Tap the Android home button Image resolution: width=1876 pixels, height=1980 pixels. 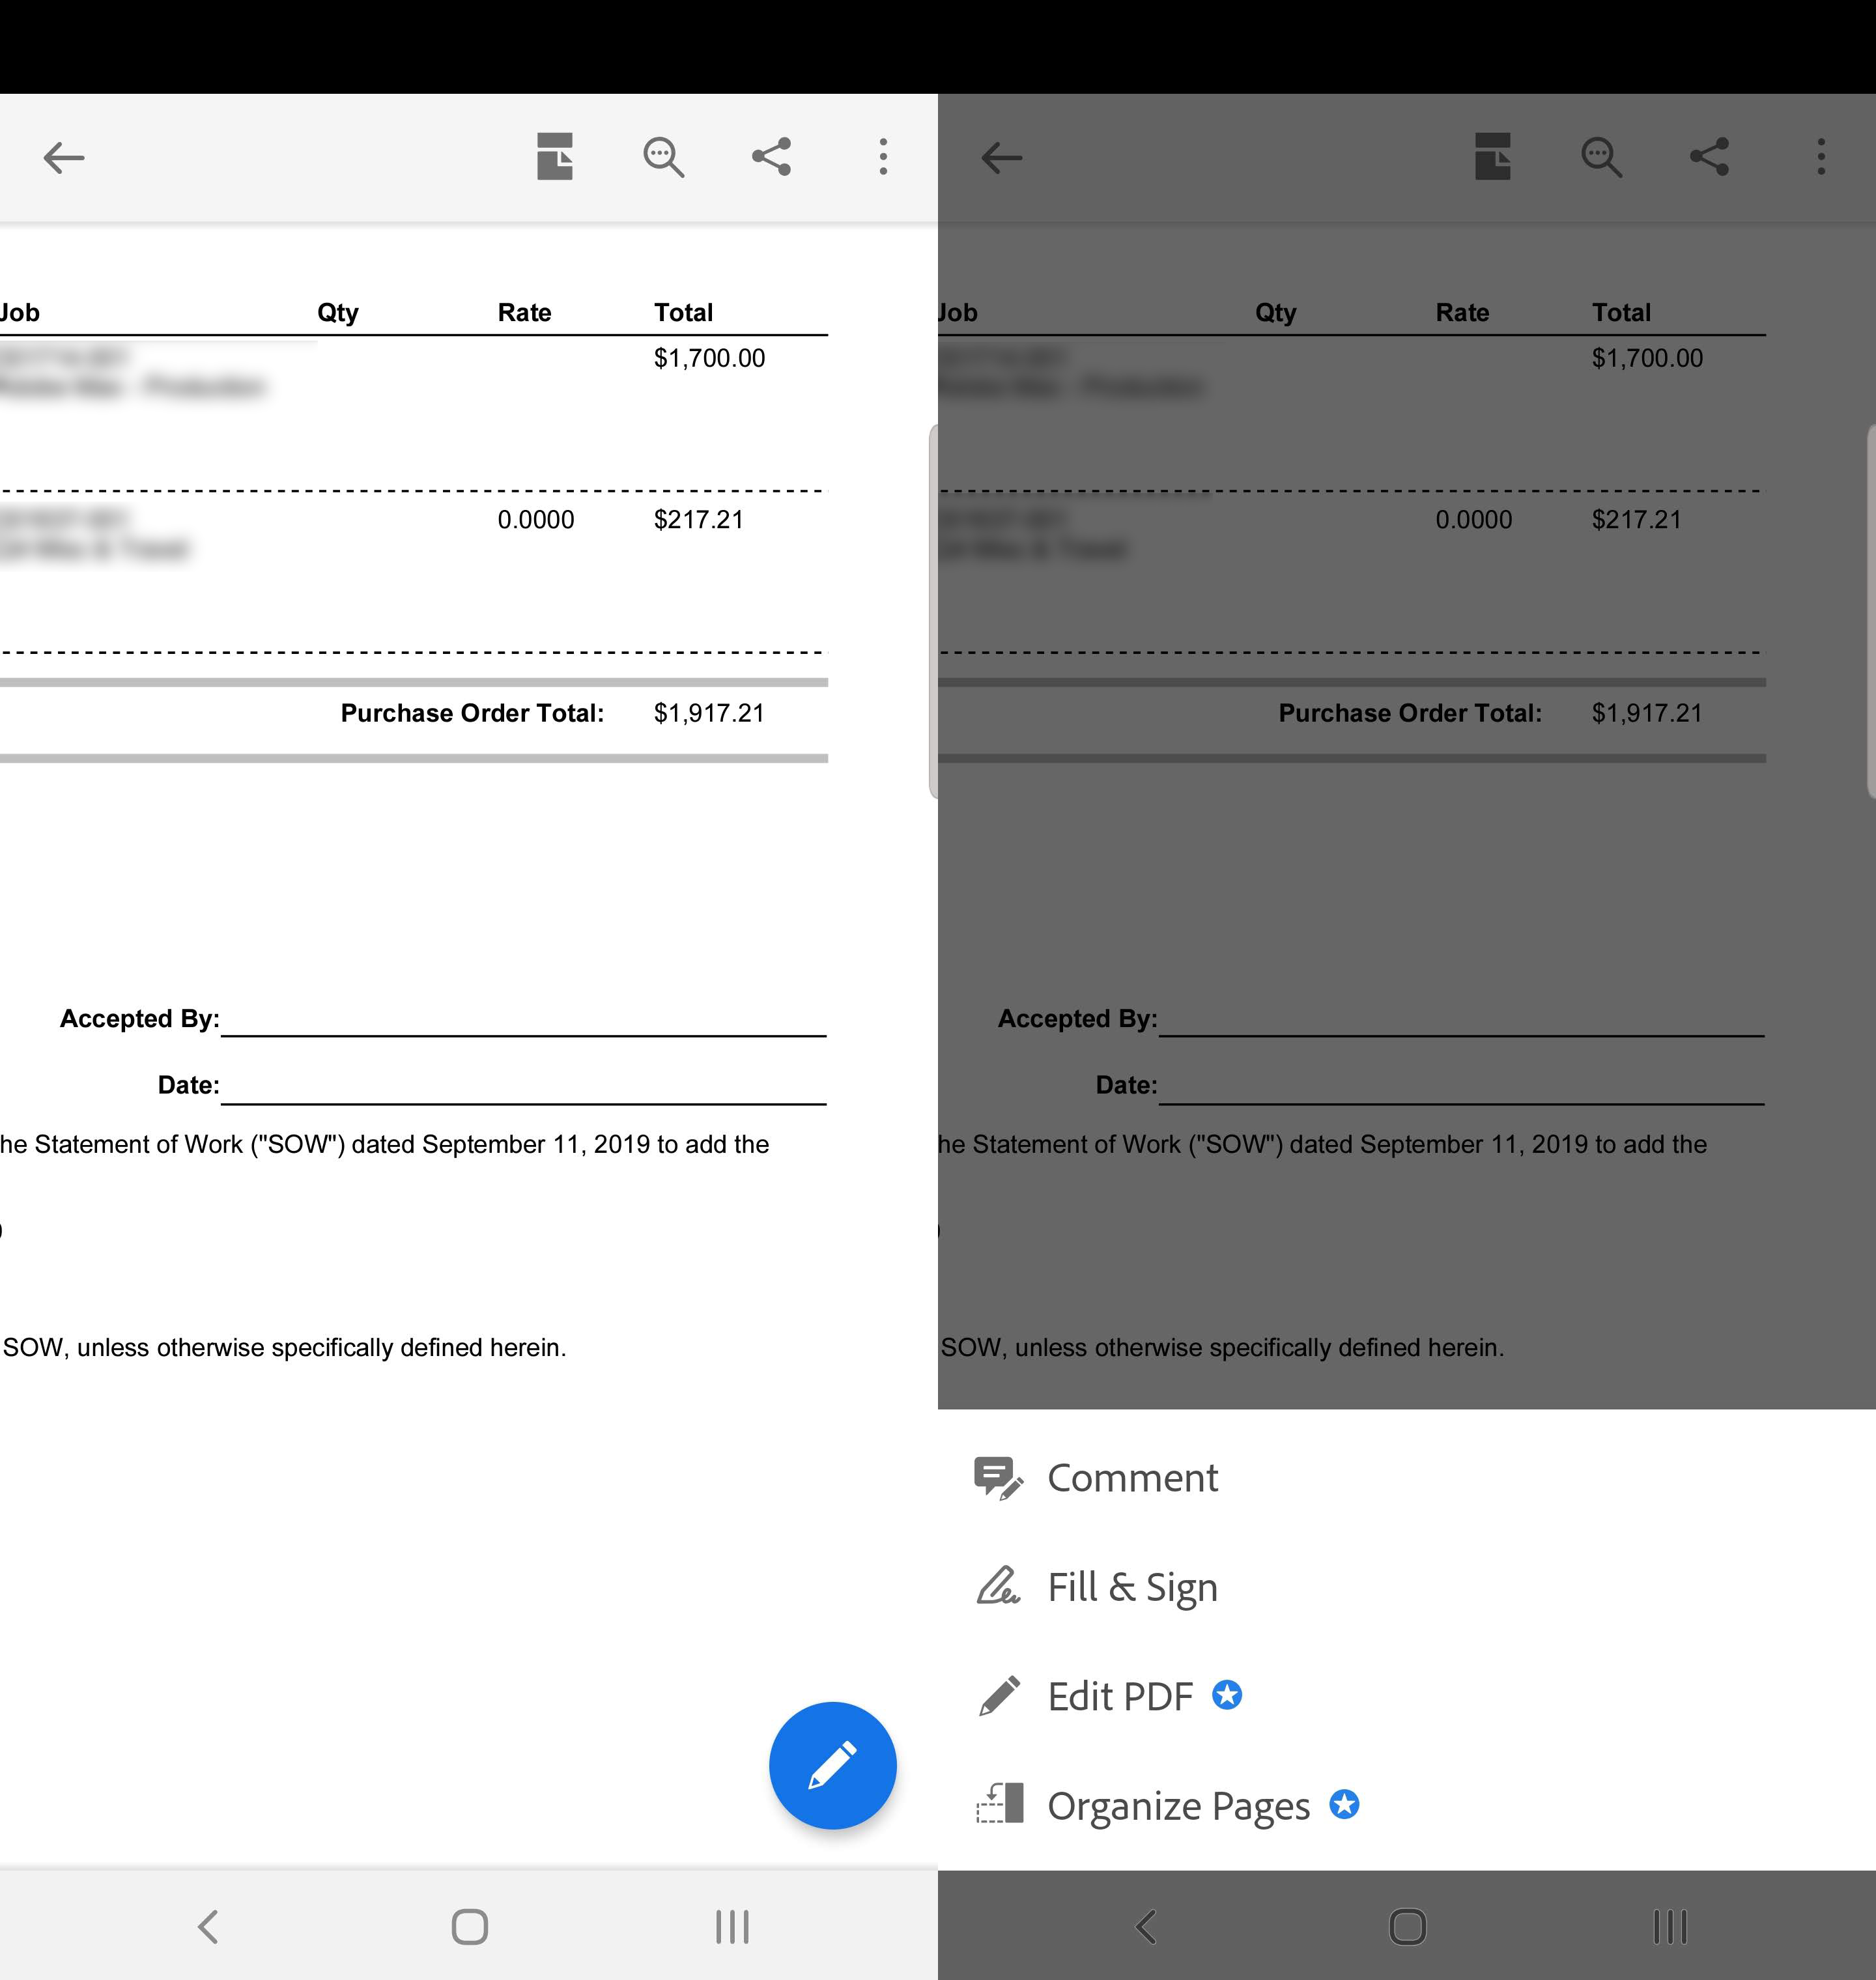point(469,1926)
